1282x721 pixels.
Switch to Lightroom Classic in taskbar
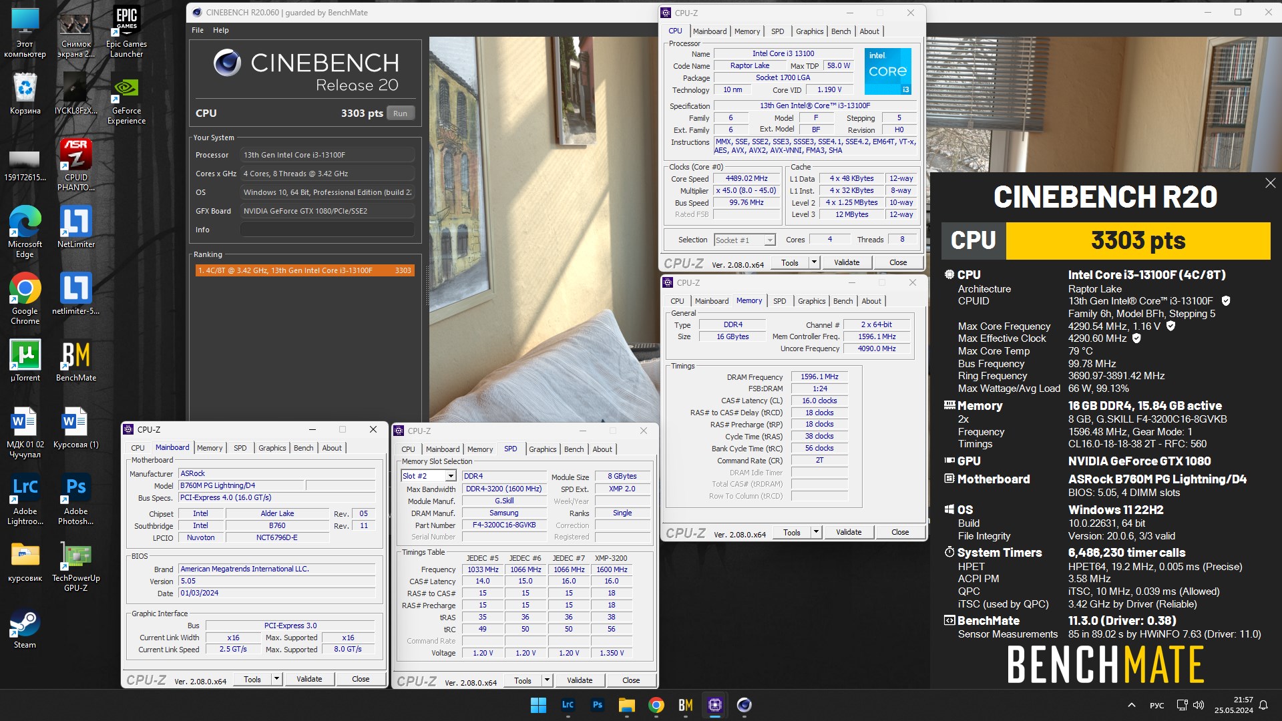pyautogui.click(x=568, y=705)
